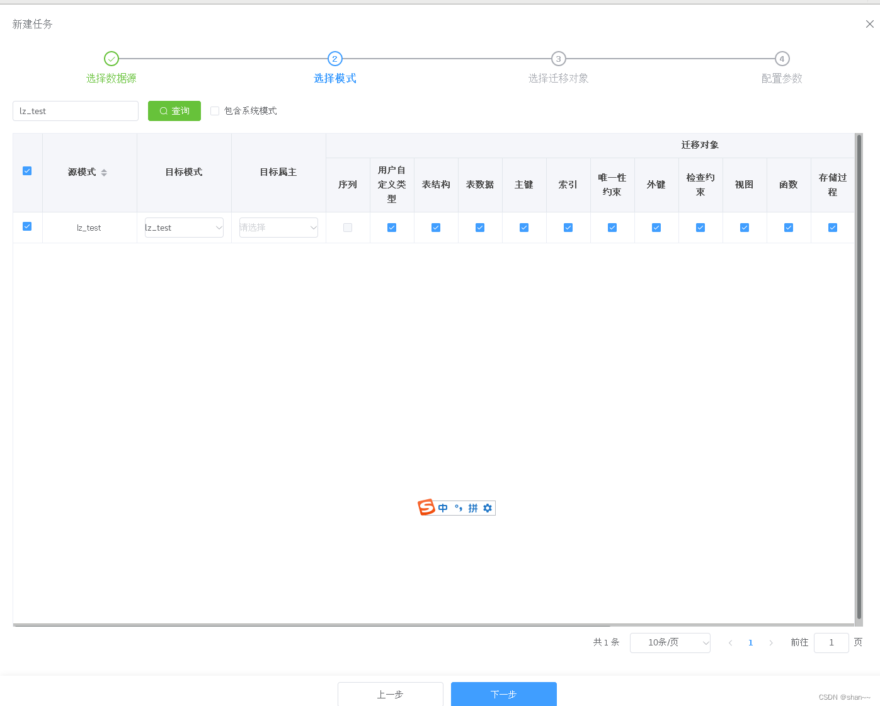Click the 上一步 button
This screenshot has height=706, width=880.
pos(391,694)
